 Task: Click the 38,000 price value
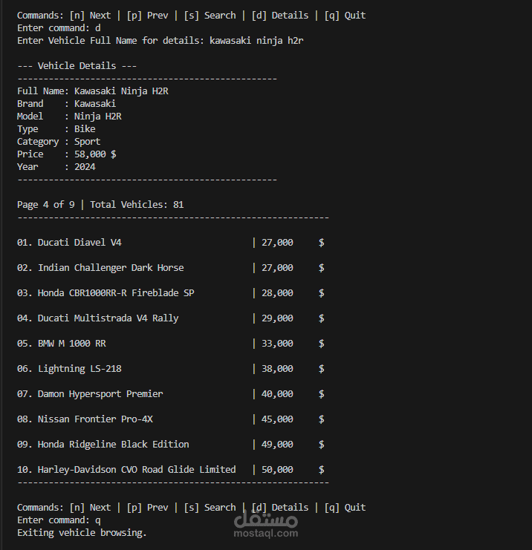[x=277, y=369]
